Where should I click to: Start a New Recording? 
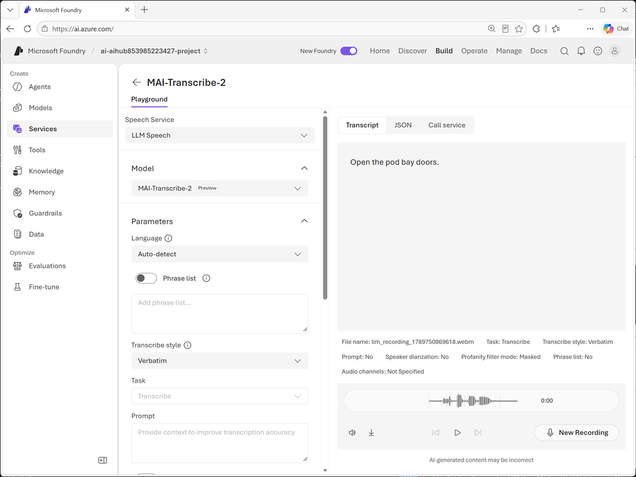coord(577,432)
